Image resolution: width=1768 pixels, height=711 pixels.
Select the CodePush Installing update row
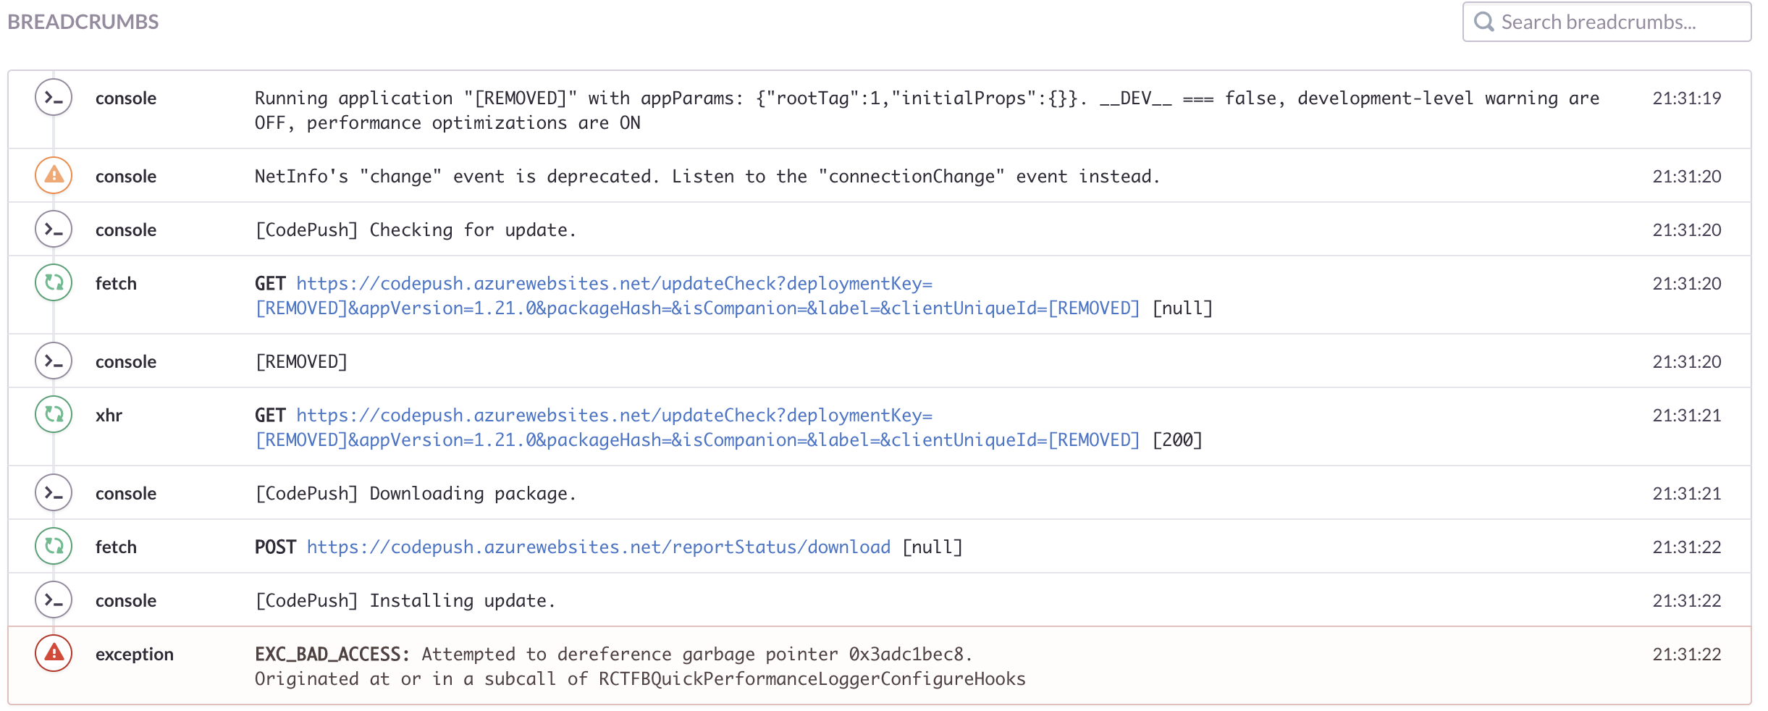point(869,599)
